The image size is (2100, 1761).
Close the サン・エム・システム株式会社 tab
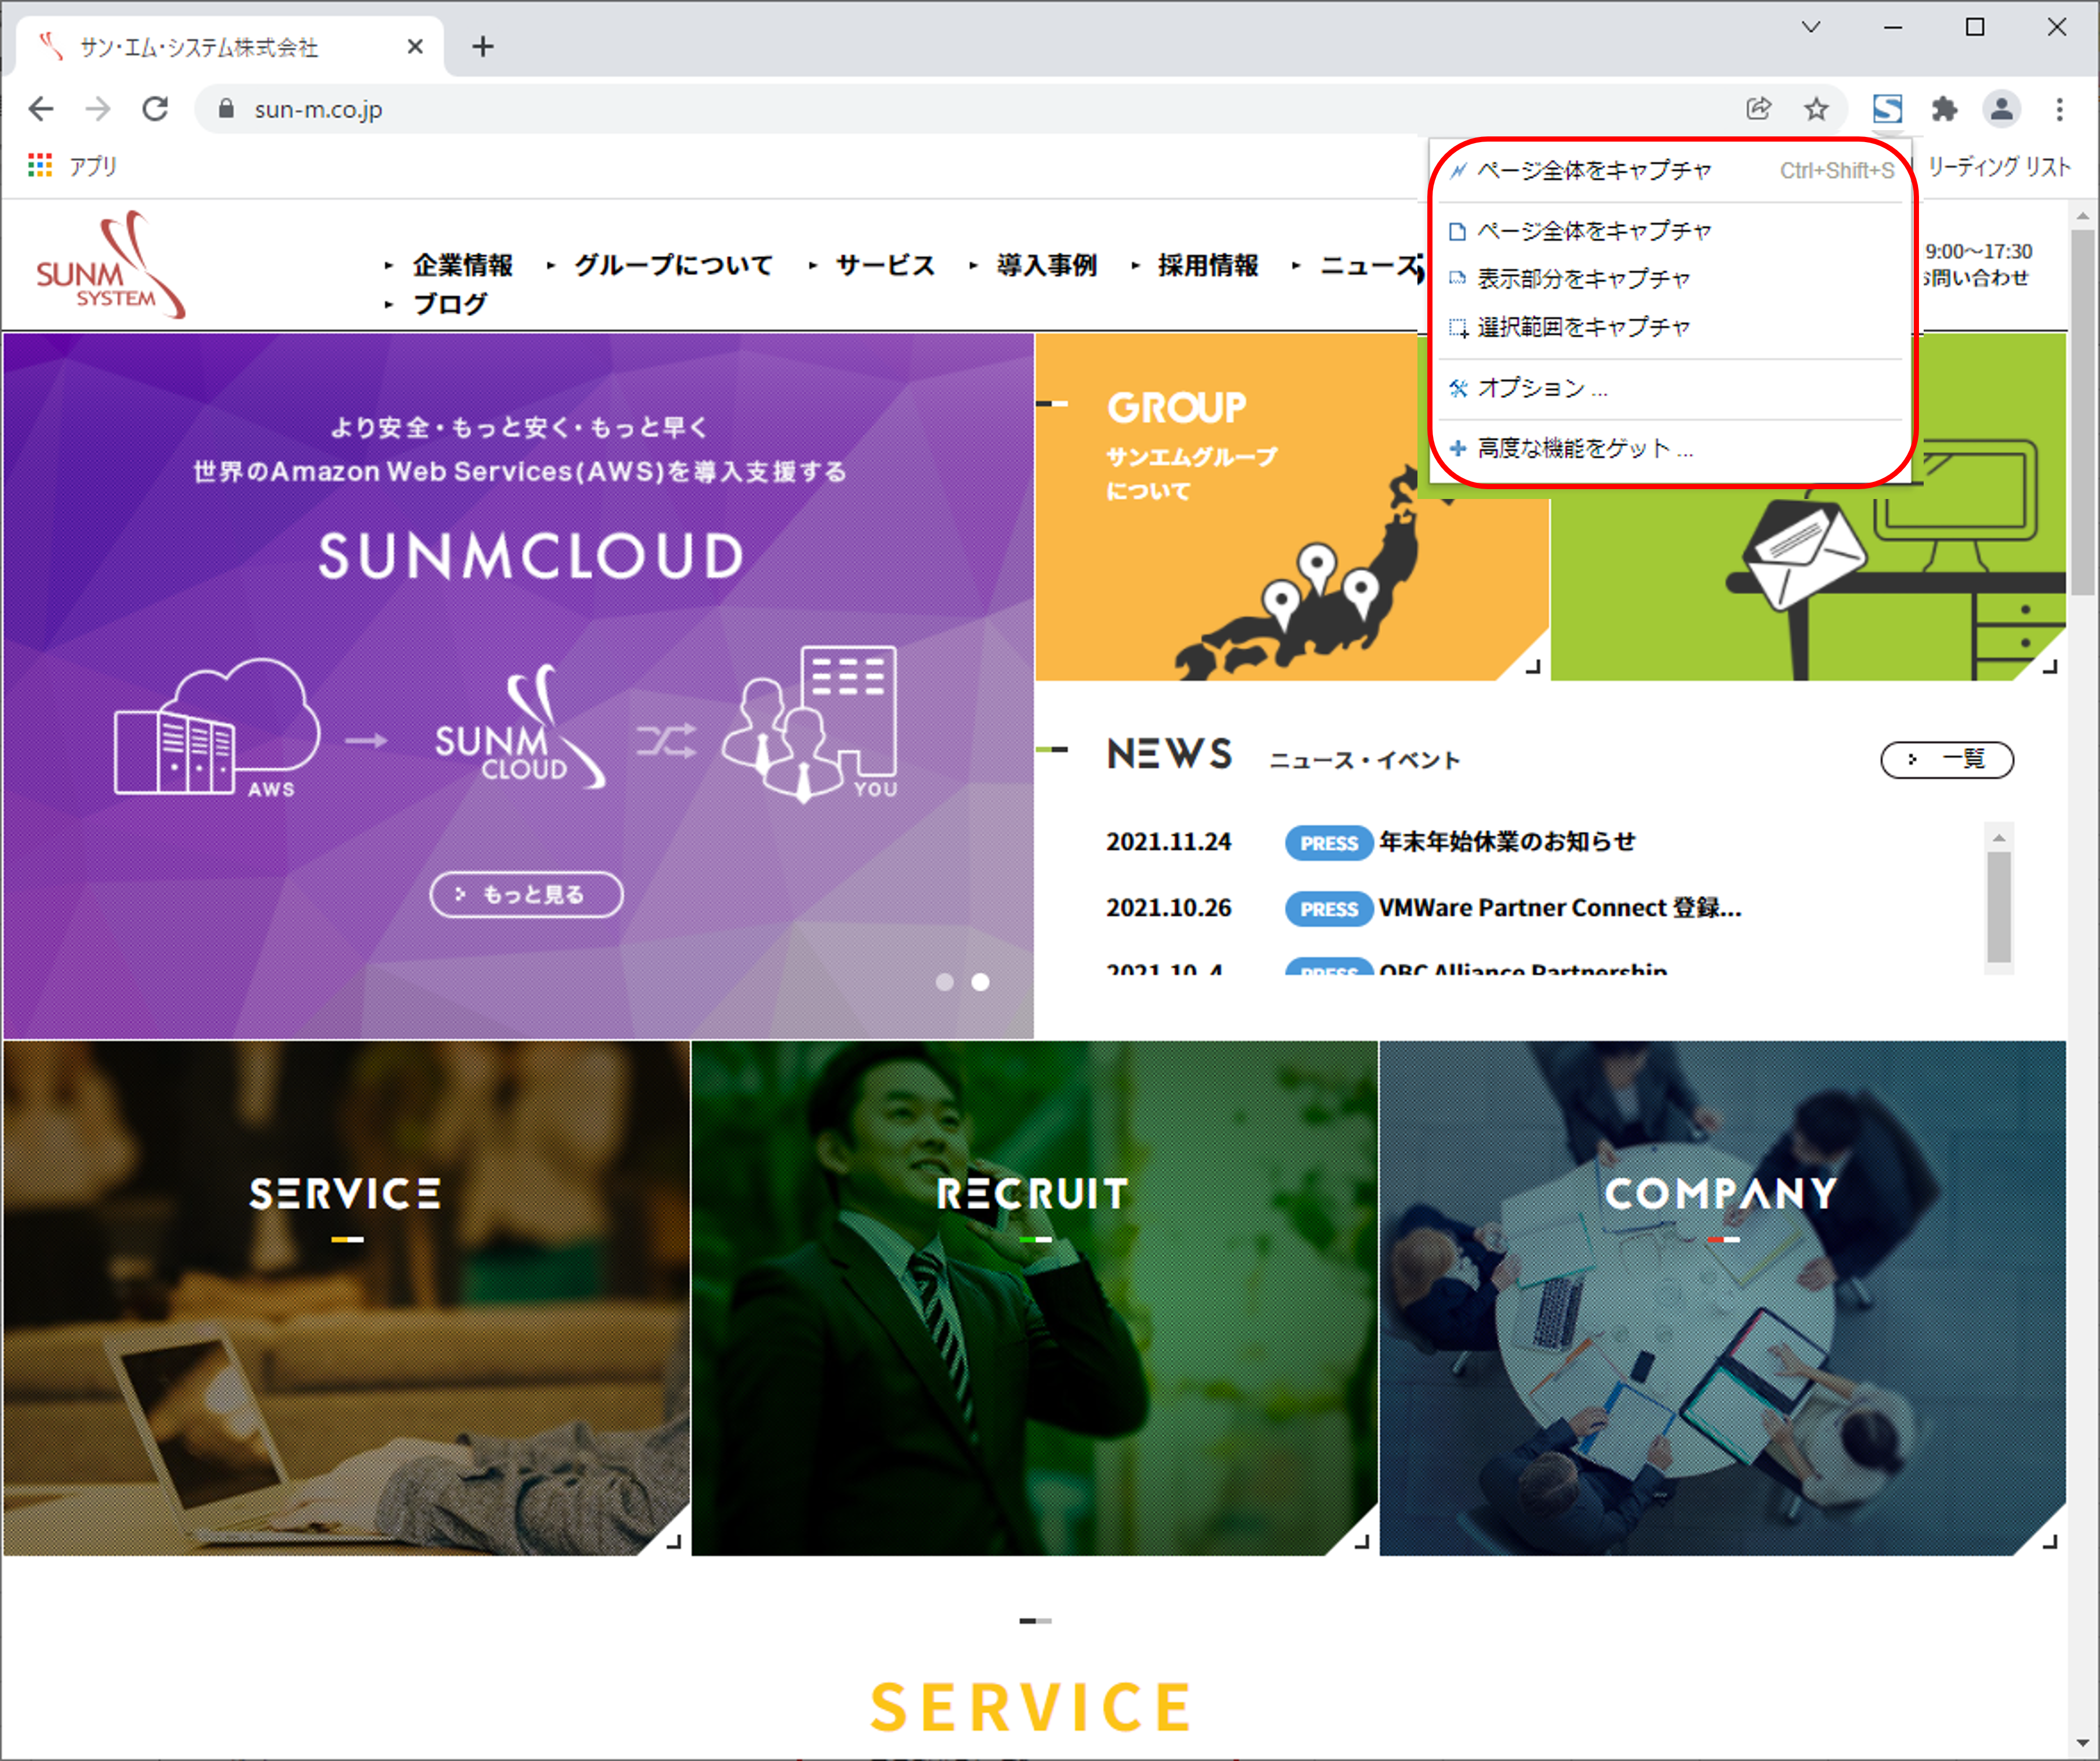(x=415, y=46)
